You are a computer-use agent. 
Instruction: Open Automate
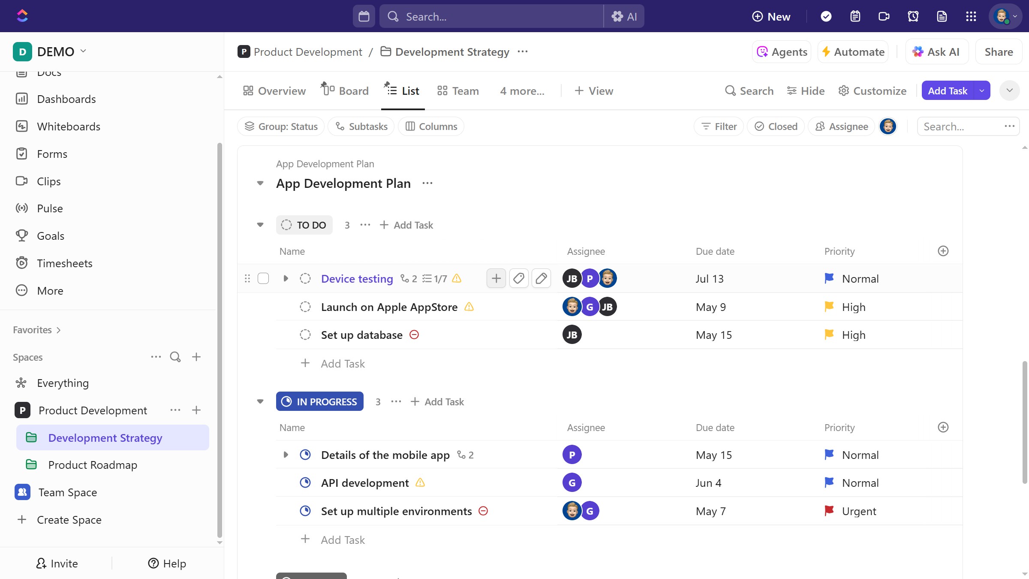pyautogui.click(x=853, y=52)
